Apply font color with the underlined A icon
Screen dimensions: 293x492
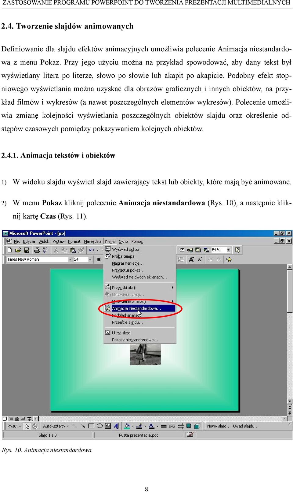coord(151,426)
